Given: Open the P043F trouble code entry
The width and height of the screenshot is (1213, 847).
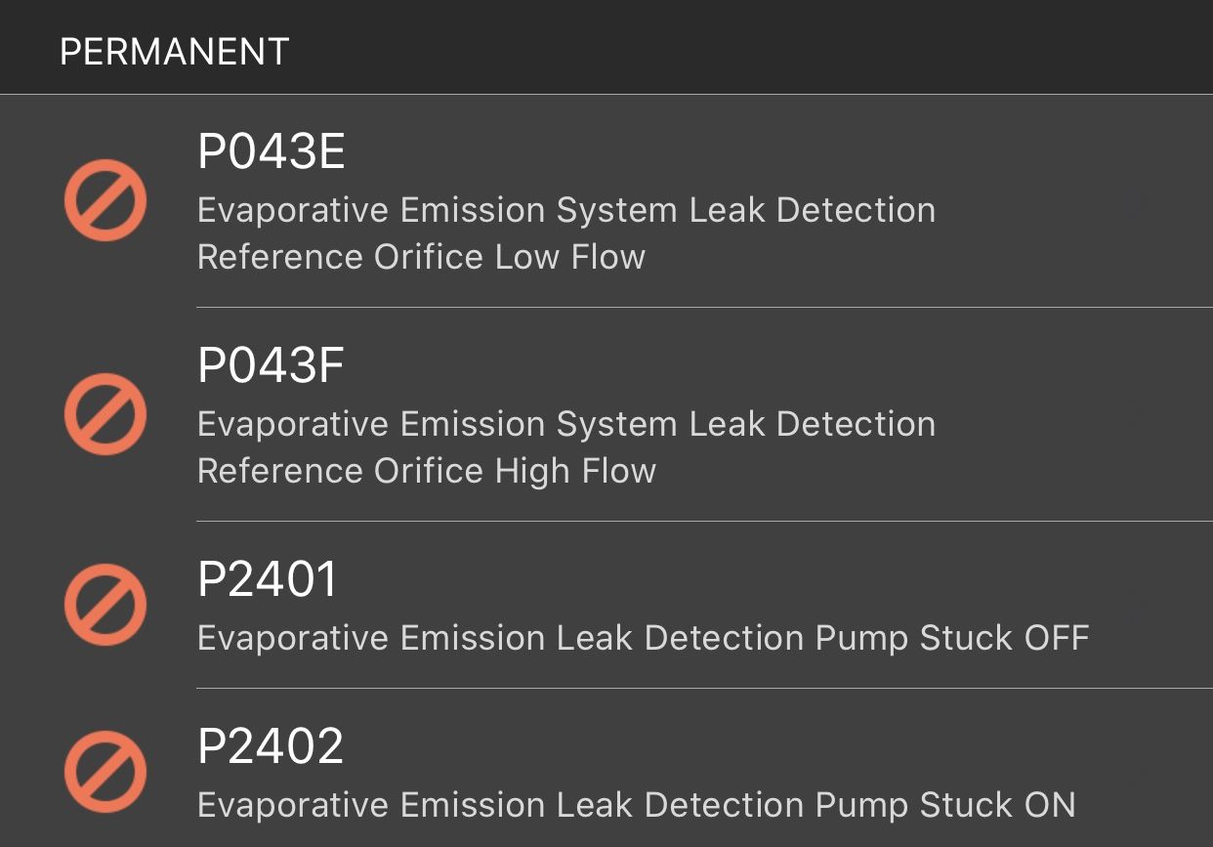Looking at the screenshot, I should (606, 414).
